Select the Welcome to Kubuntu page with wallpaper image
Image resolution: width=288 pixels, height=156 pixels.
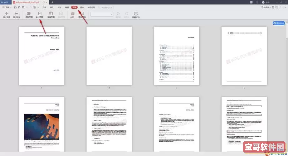42,124
